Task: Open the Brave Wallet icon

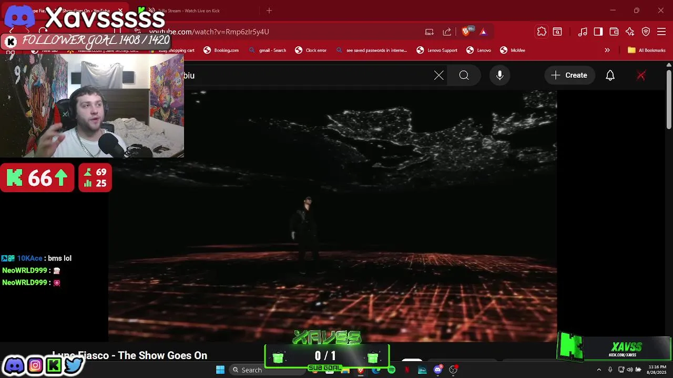Action: pyautogui.click(x=614, y=31)
